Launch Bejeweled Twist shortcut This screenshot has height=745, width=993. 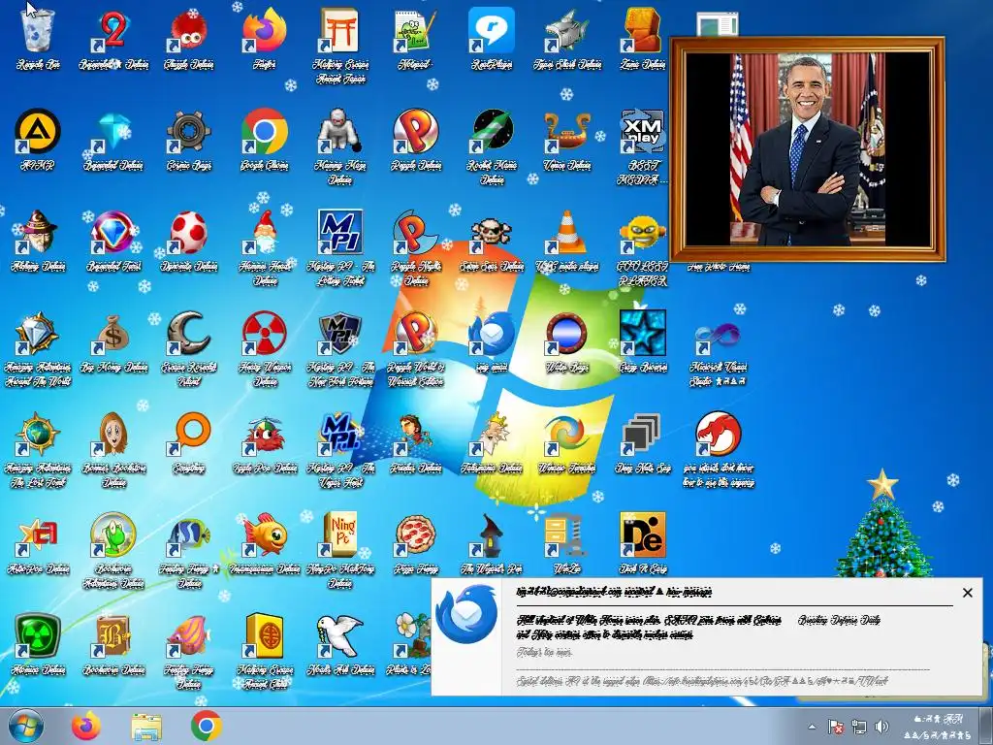pos(113,232)
